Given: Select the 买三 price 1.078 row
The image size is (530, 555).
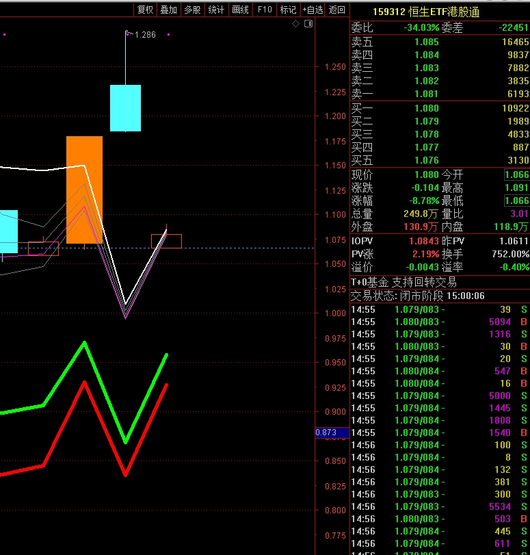Looking at the screenshot, I should pos(440,134).
